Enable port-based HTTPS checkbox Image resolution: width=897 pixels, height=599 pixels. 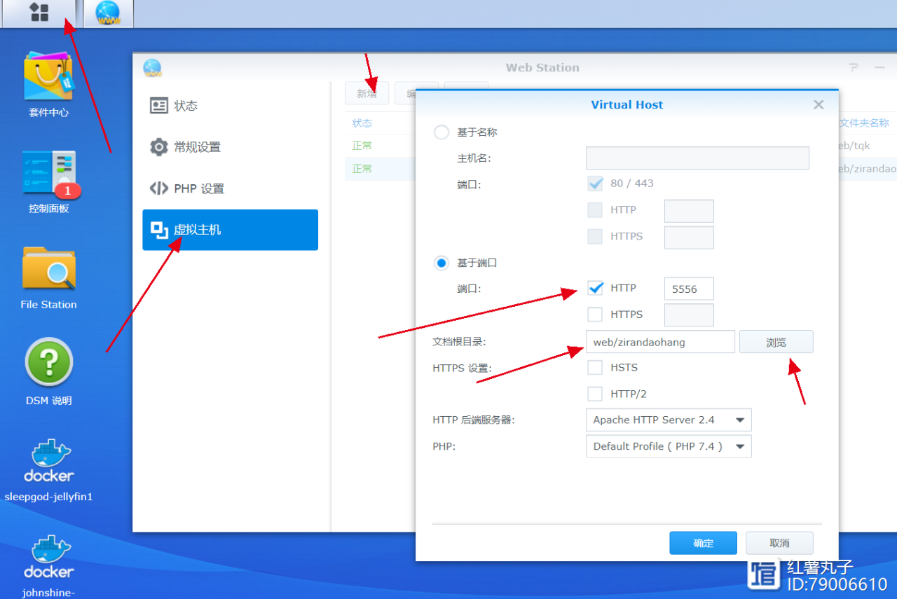pyautogui.click(x=595, y=315)
